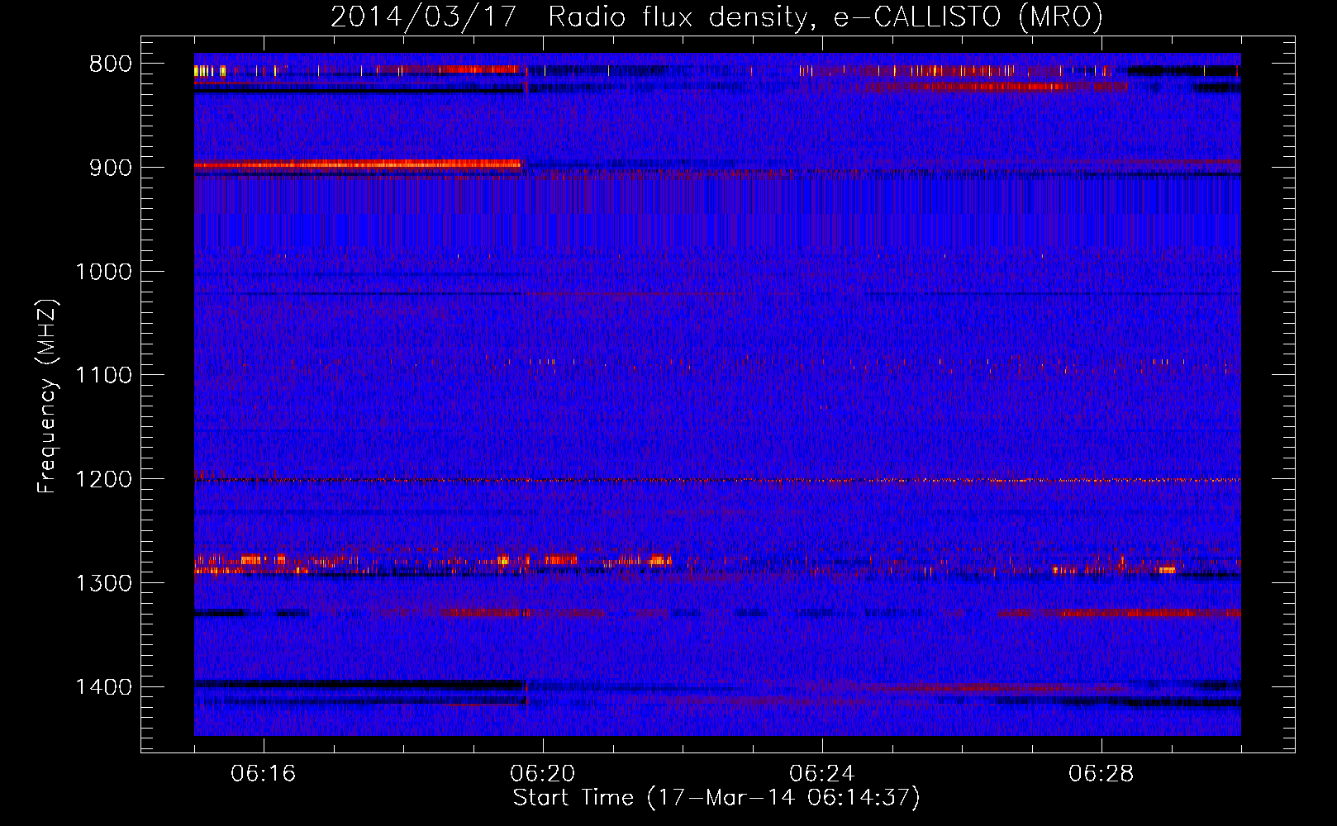Screen dimensions: 1337x826
Task: Click the 06:20 time tick label
Action: tap(543, 774)
